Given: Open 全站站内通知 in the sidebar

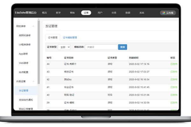Looking at the screenshot, I should [x=26, y=100].
